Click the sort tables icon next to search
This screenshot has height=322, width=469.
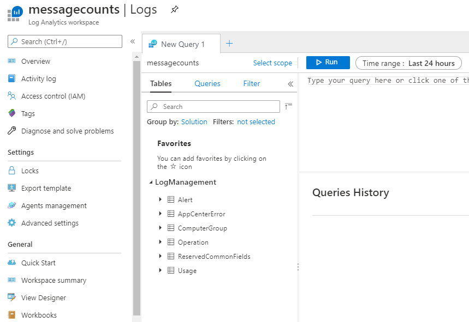click(x=288, y=106)
